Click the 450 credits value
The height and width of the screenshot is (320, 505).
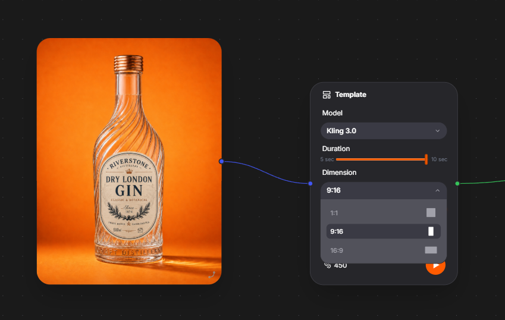[x=340, y=266]
